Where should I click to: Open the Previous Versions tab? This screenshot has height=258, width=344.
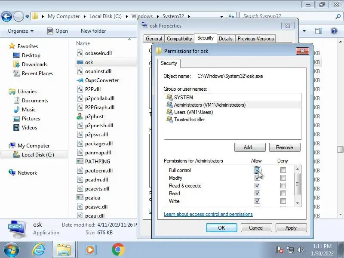[255, 39]
